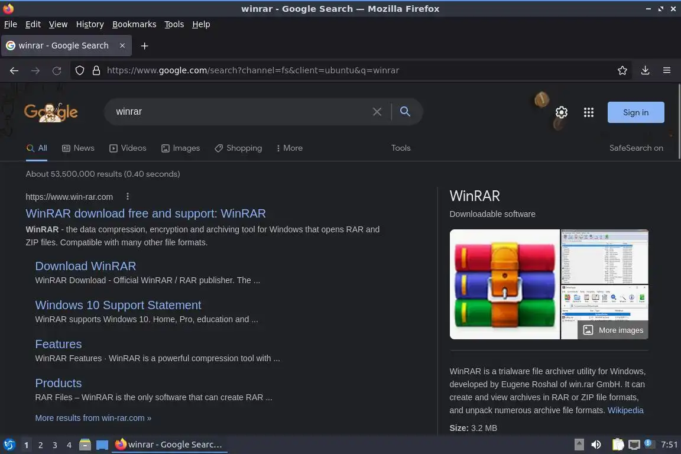Click the page vertical scrollbar
The height and width of the screenshot is (454, 681).
679,122
